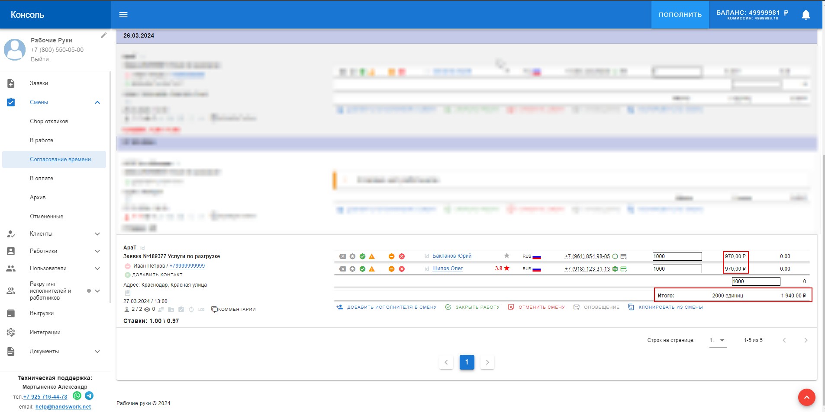This screenshot has height=412, width=825.
Task: Expand the Работники menu section
Action: coord(97,251)
